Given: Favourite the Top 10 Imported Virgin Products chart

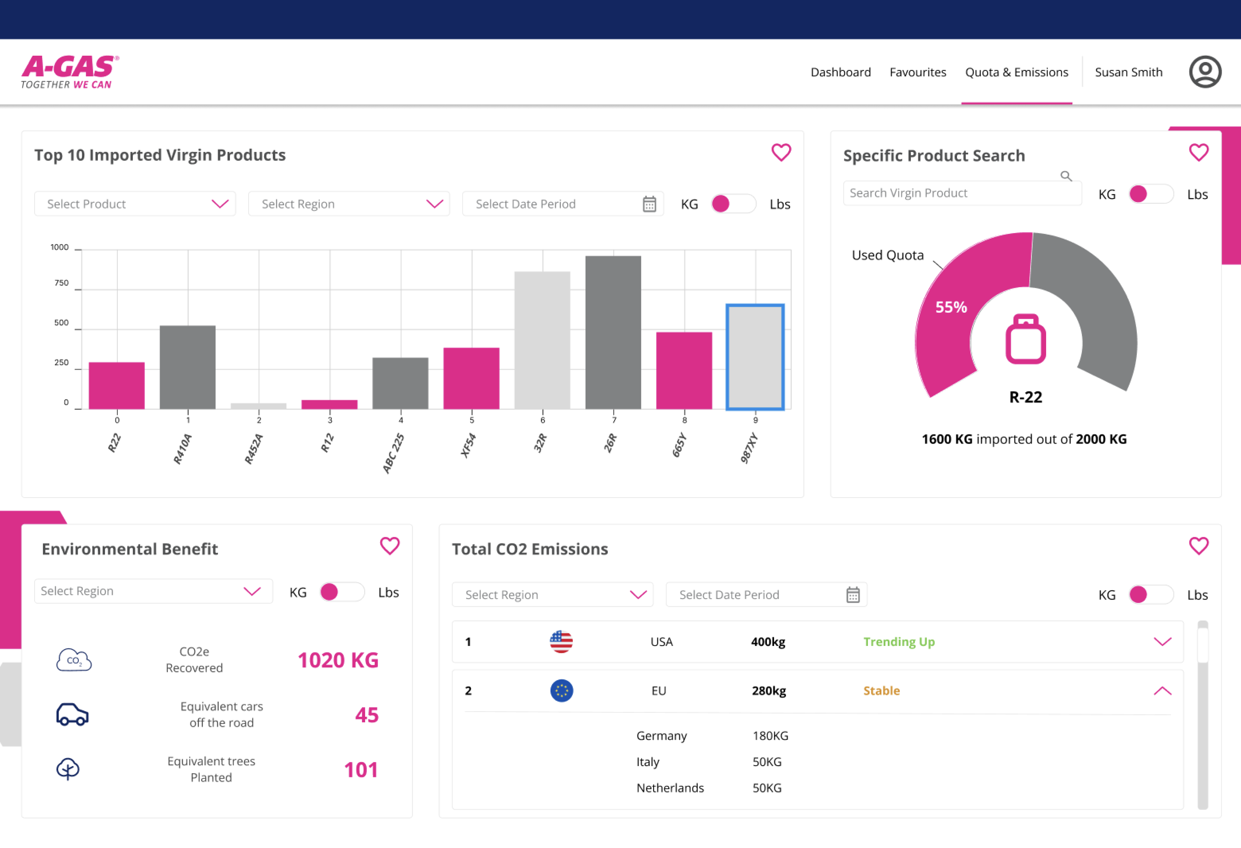Looking at the screenshot, I should click(782, 153).
